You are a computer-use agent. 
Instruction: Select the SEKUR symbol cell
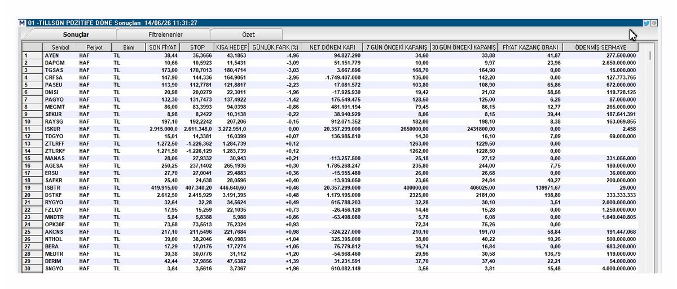[x=60, y=114]
